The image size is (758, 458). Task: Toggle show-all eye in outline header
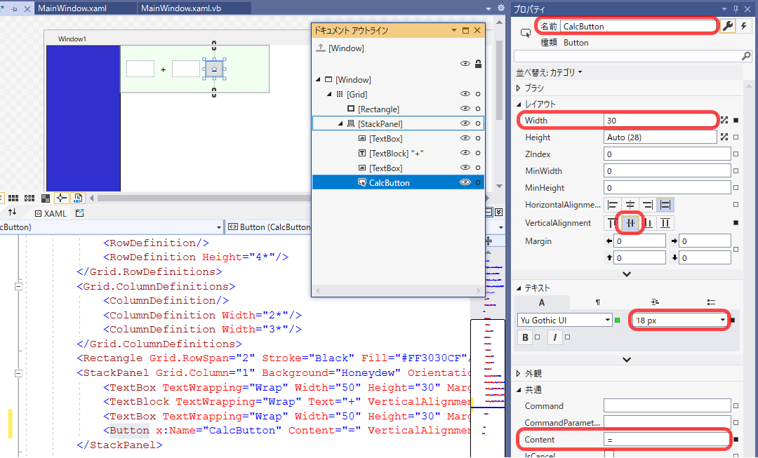(x=465, y=63)
